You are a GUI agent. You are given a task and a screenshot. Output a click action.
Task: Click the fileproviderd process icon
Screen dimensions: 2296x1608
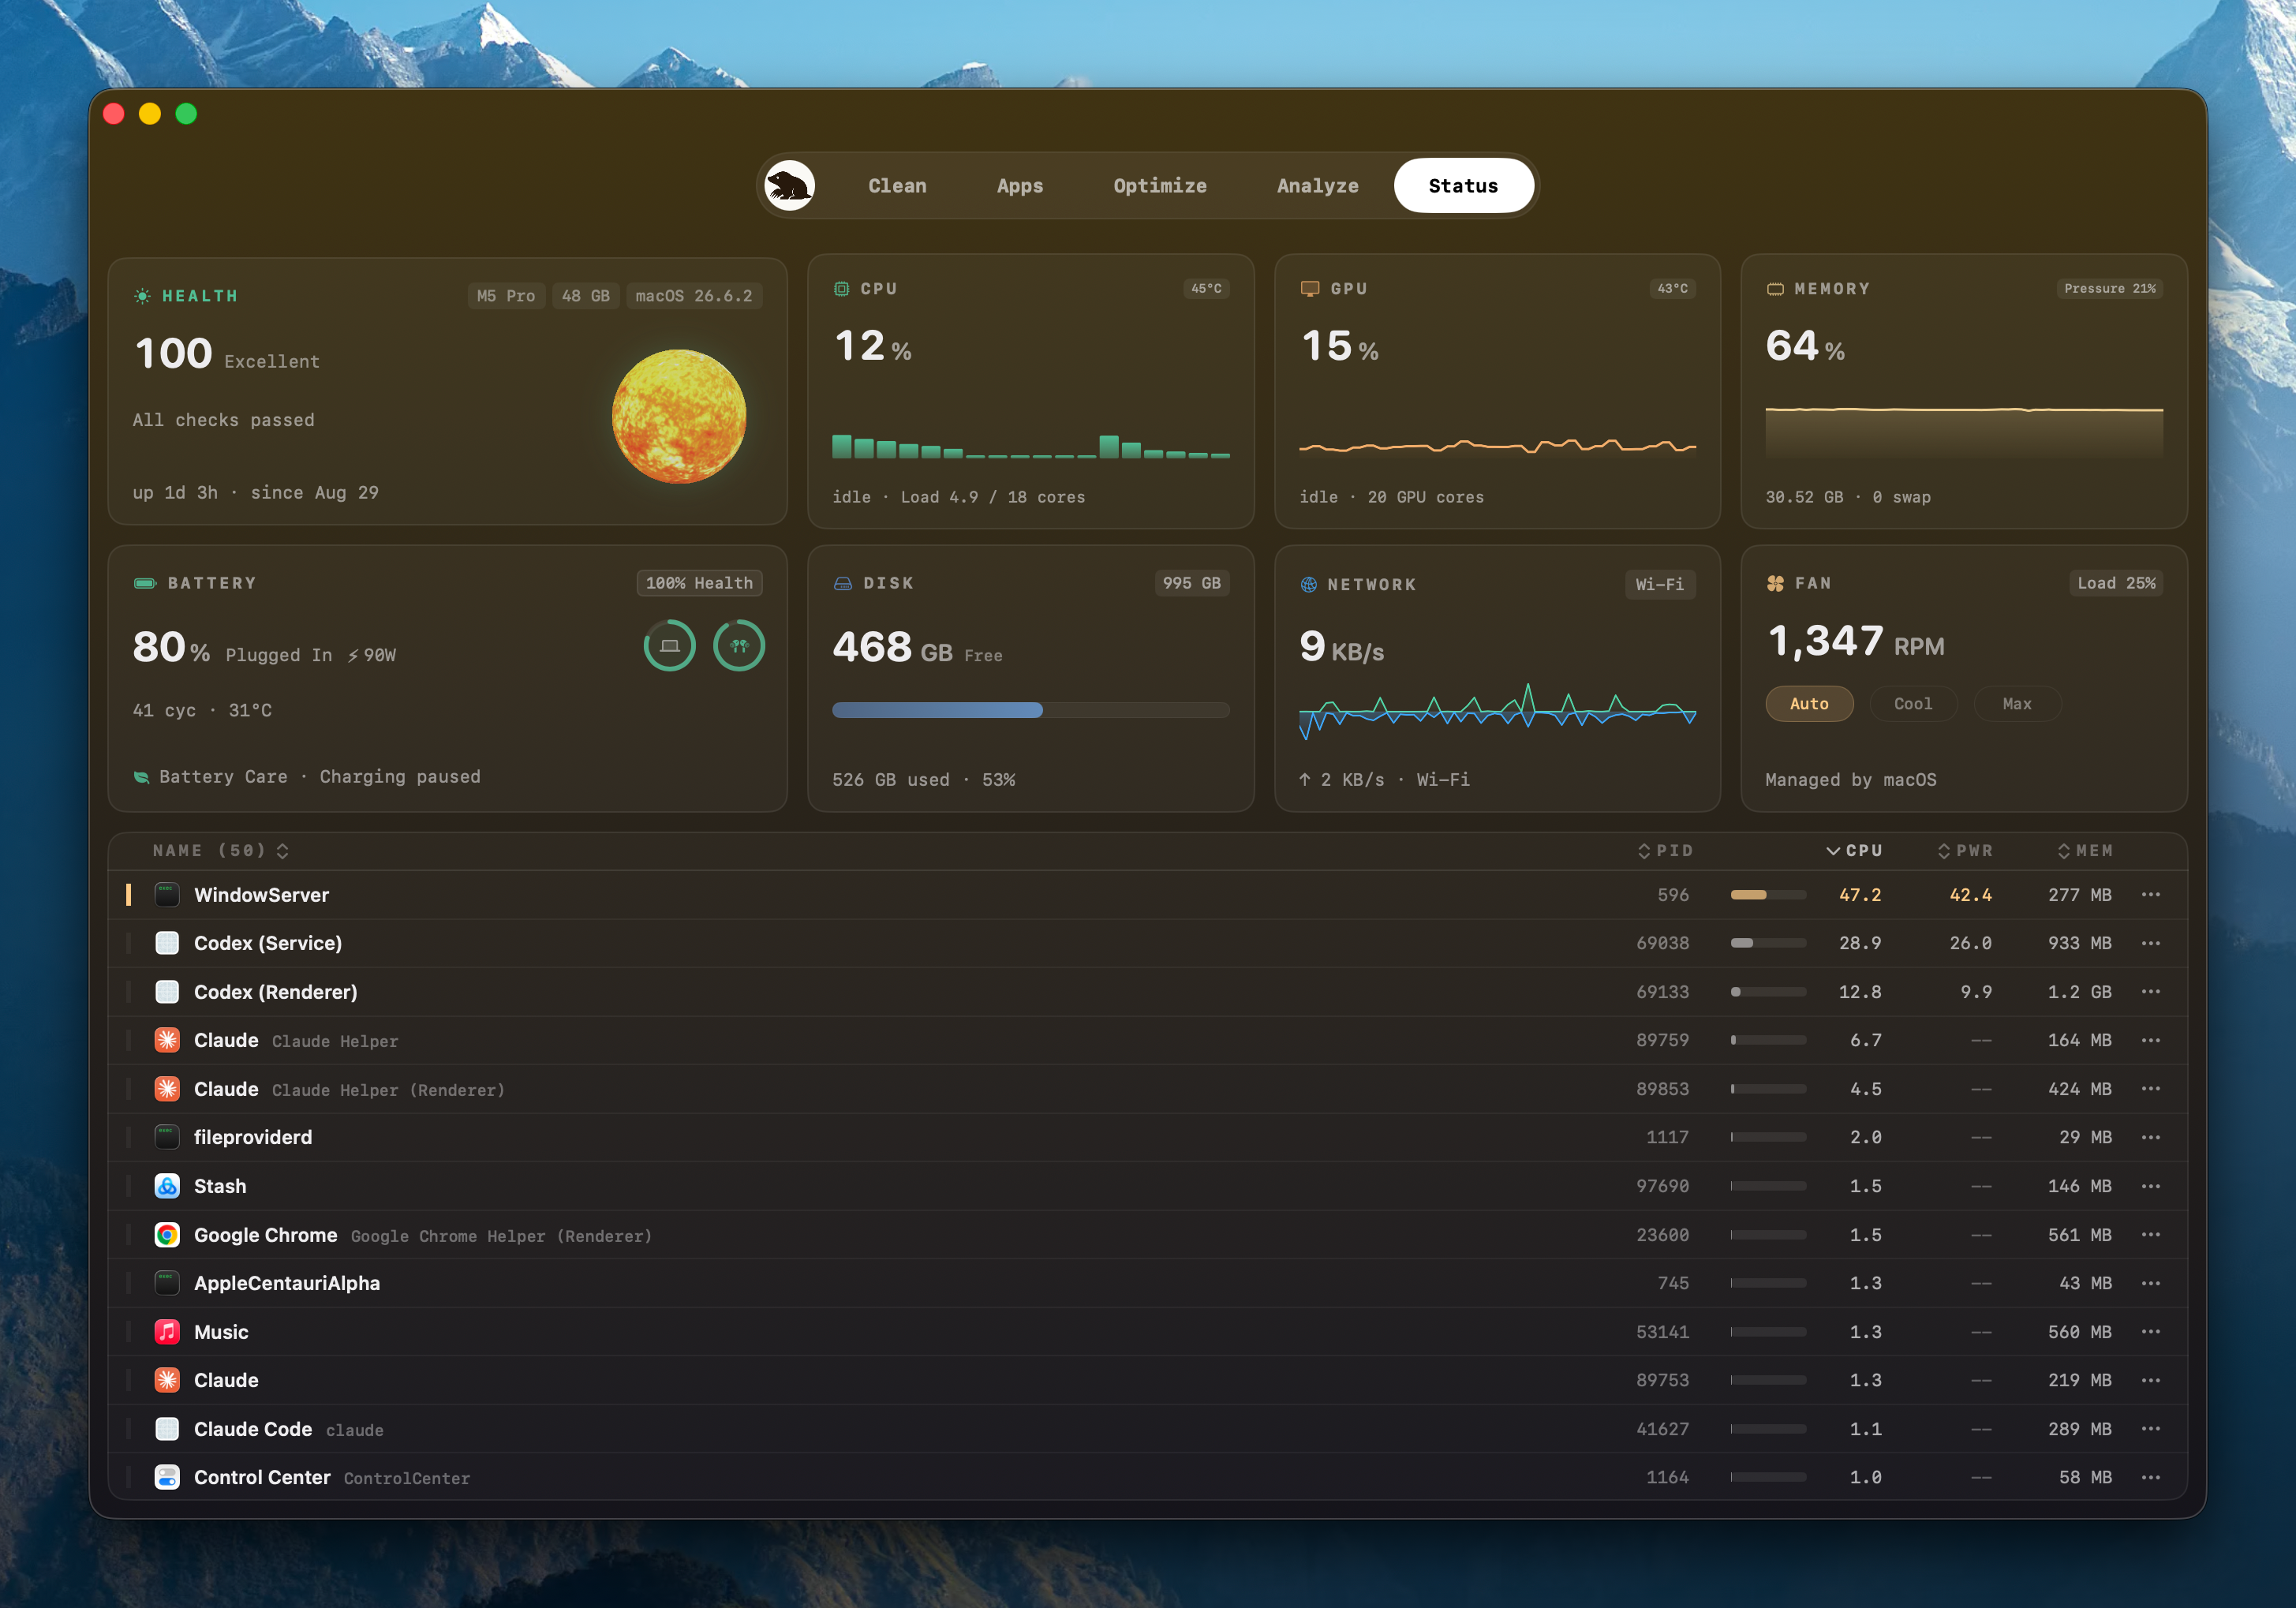click(x=167, y=1137)
